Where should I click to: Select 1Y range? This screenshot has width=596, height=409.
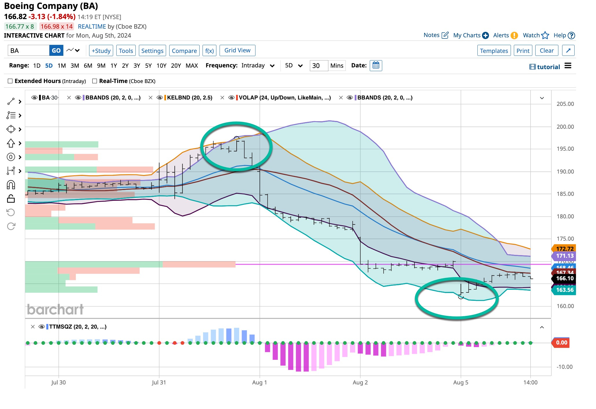tap(114, 66)
